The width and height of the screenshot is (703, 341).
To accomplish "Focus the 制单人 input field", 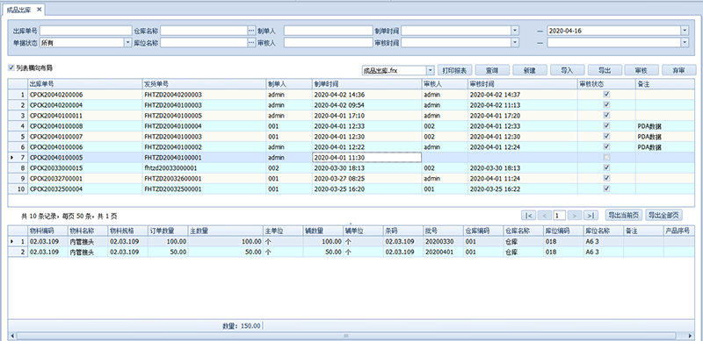I will pos(328,31).
